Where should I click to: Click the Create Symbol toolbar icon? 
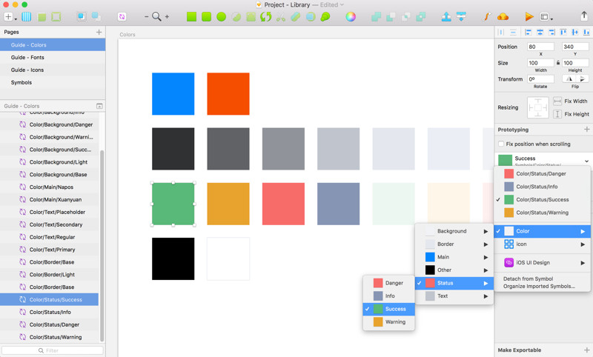coord(122,16)
